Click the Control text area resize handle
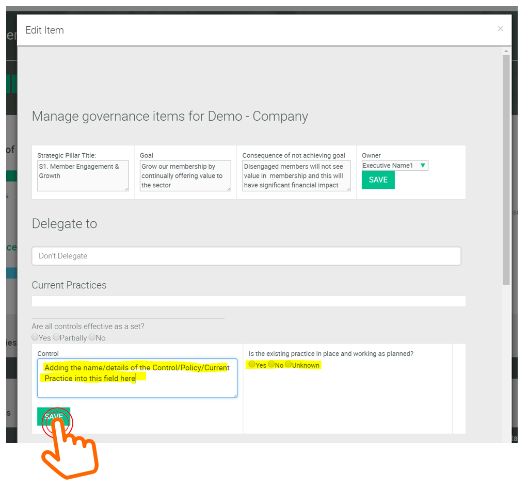 click(x=235, y=395)
